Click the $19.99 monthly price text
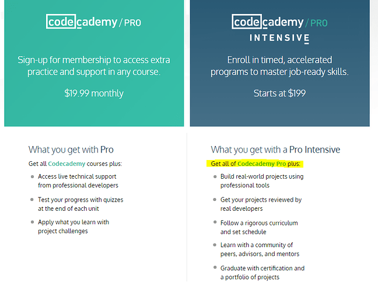This screenshot has height=292, width=378. pos(94,93)
